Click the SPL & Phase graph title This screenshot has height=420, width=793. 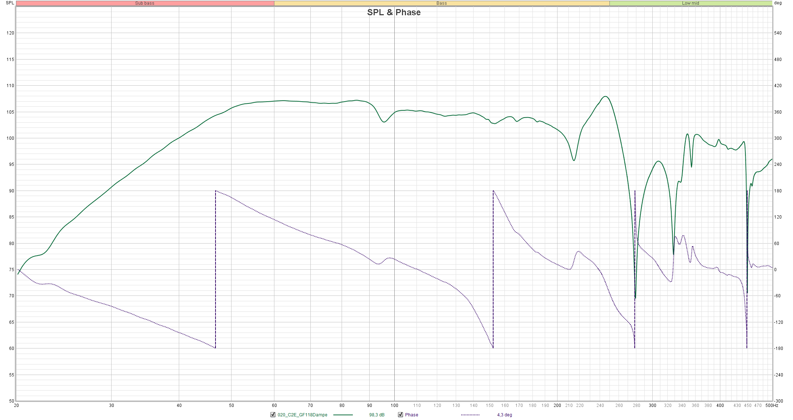point(394,12)
